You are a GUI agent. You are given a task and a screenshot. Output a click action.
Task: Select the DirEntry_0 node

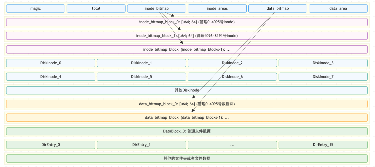[x=51, y=145]
